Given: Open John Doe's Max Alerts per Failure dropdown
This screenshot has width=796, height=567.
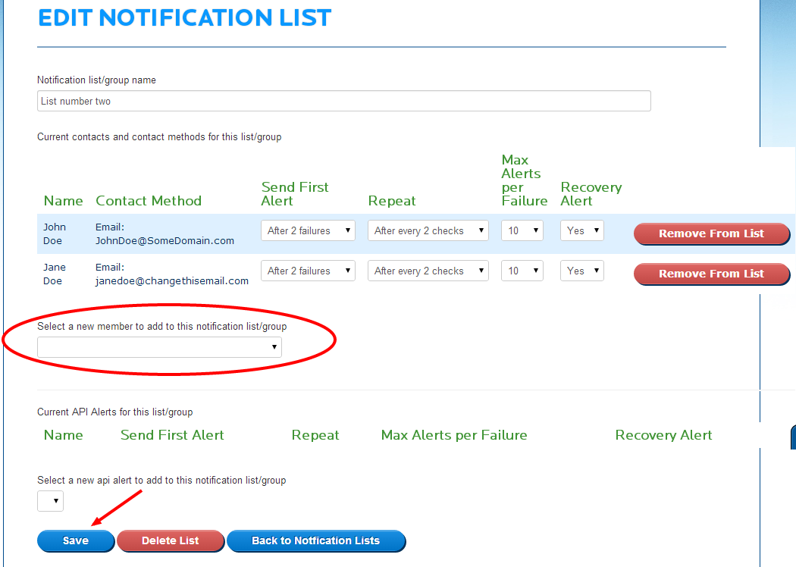Looking at the screenshot, I should coord(522,230).
